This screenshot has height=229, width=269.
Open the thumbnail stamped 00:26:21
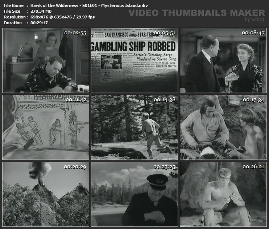point(223,194)
